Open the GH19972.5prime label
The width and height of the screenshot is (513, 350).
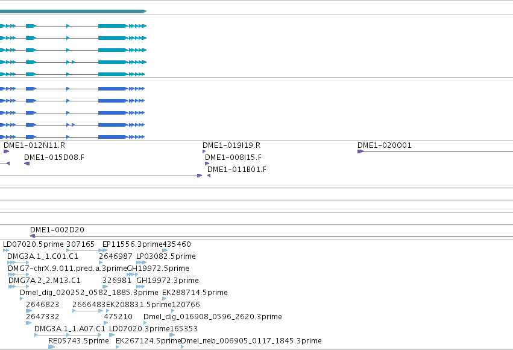(x=158, y=269)
